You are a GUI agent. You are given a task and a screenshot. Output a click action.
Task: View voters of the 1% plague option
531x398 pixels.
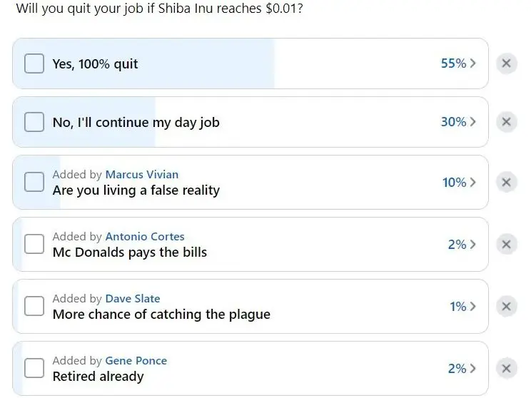click(463, 307)
